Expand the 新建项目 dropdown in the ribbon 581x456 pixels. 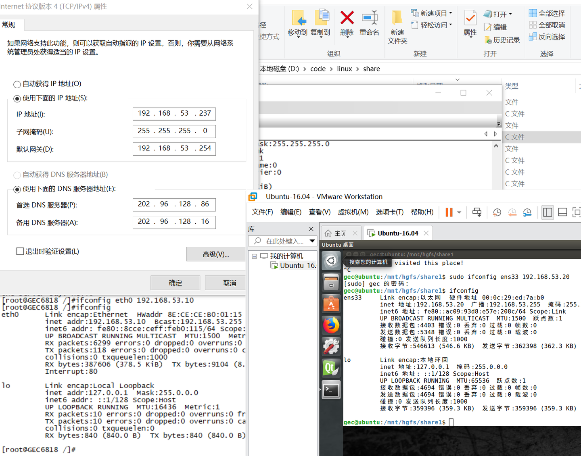pos(451,12)
